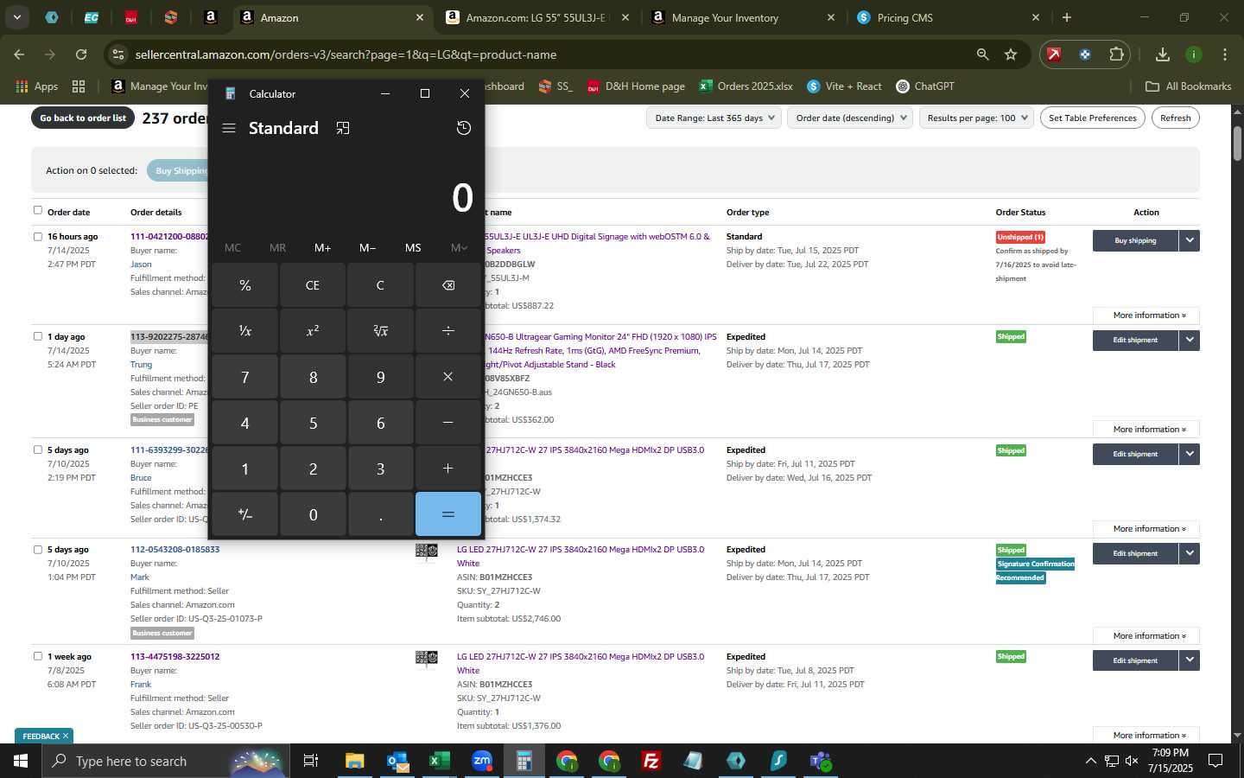The image size is (1244, 778).
Task: Tick checkbox for 5 days ago 1:04 PM order
Action: tap(38, 549)
